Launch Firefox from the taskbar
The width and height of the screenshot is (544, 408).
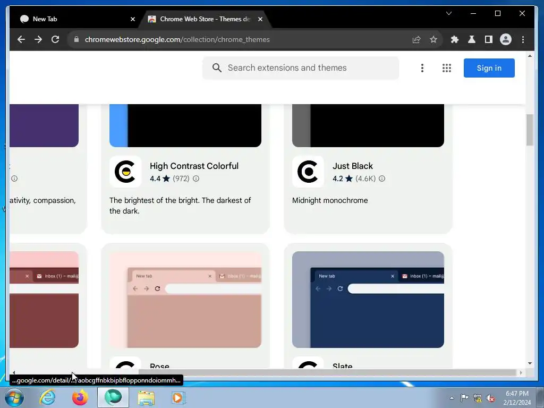pos(80,397)
